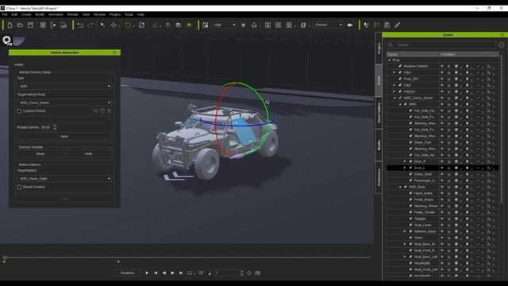508x286 pixels.
Task: Click the Hide dummy button
Action: 88,154
